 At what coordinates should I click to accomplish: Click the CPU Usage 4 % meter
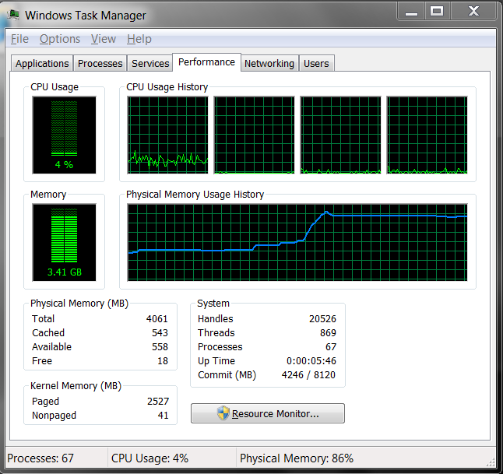coord(64,135)
